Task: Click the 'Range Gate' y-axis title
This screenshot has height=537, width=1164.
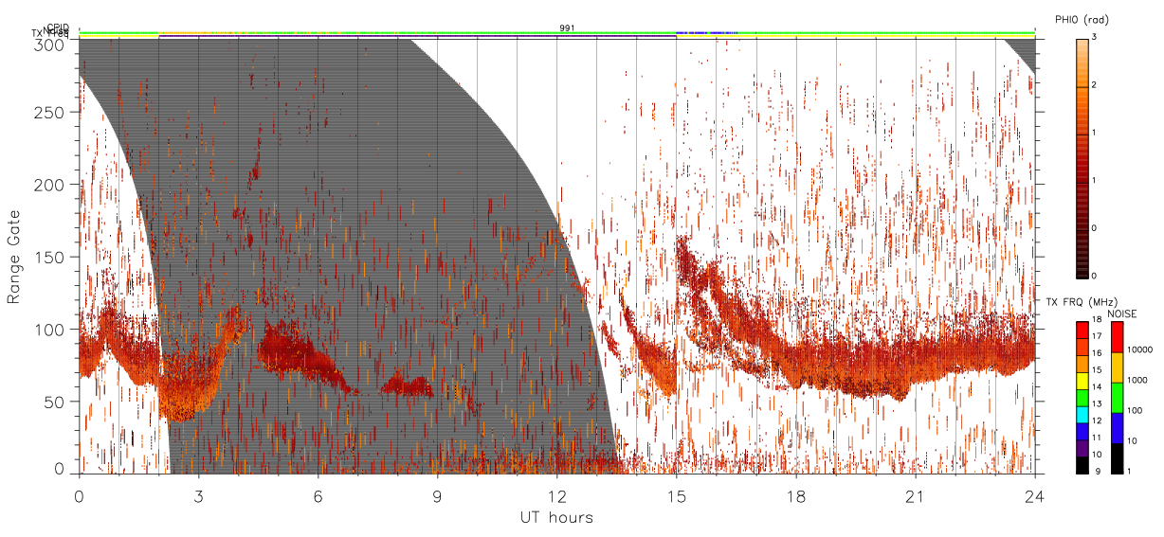Action: coord(14,256)
